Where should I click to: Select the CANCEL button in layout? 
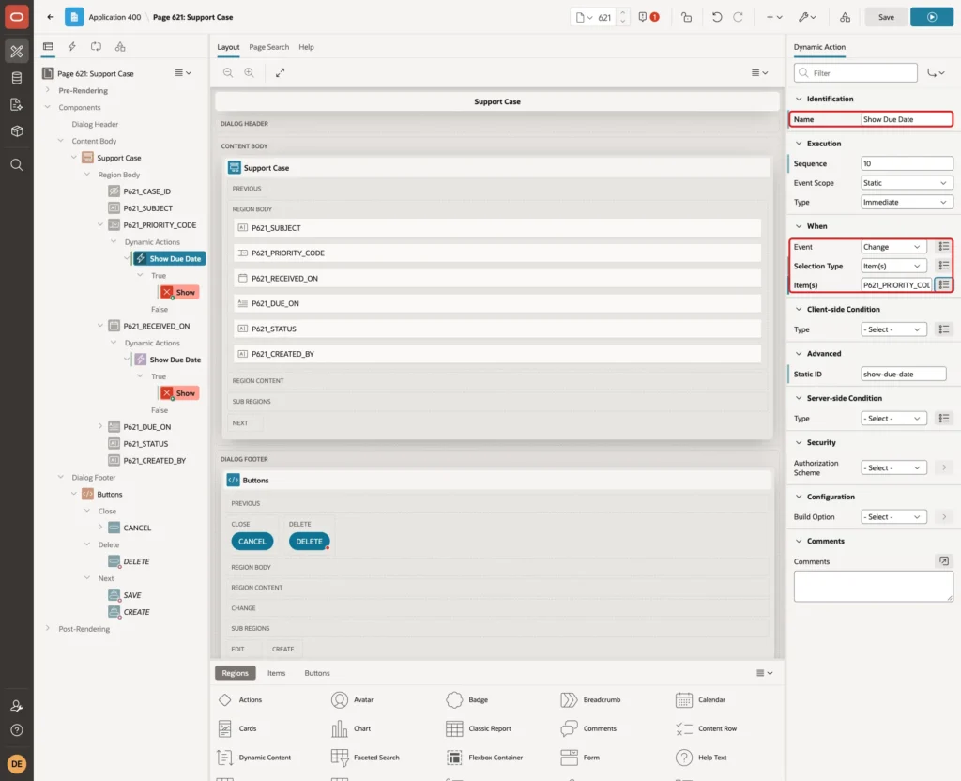click(252, 542)
